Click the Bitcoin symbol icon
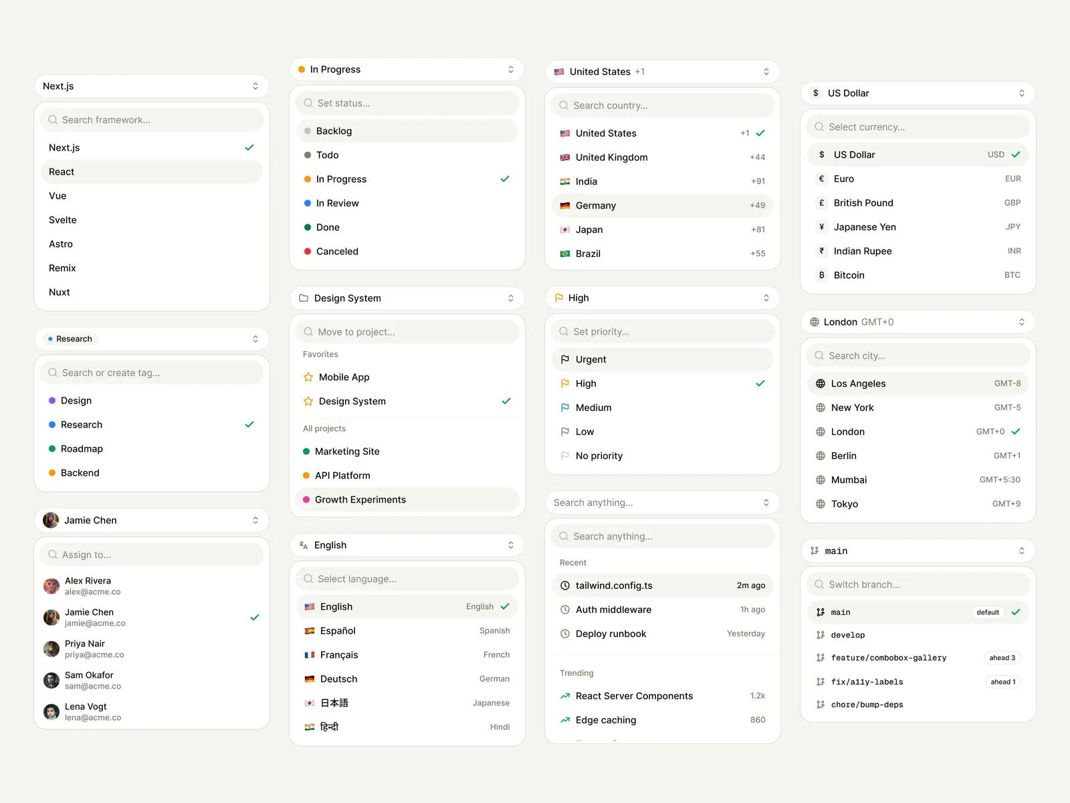The image size is (1070, 803). pyautogui.click(x=822, y=275)
